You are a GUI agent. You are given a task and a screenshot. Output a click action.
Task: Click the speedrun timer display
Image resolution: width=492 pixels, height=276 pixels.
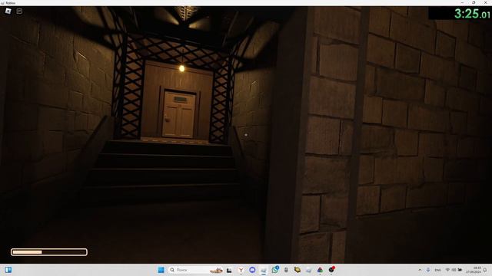tap(472, 14)
